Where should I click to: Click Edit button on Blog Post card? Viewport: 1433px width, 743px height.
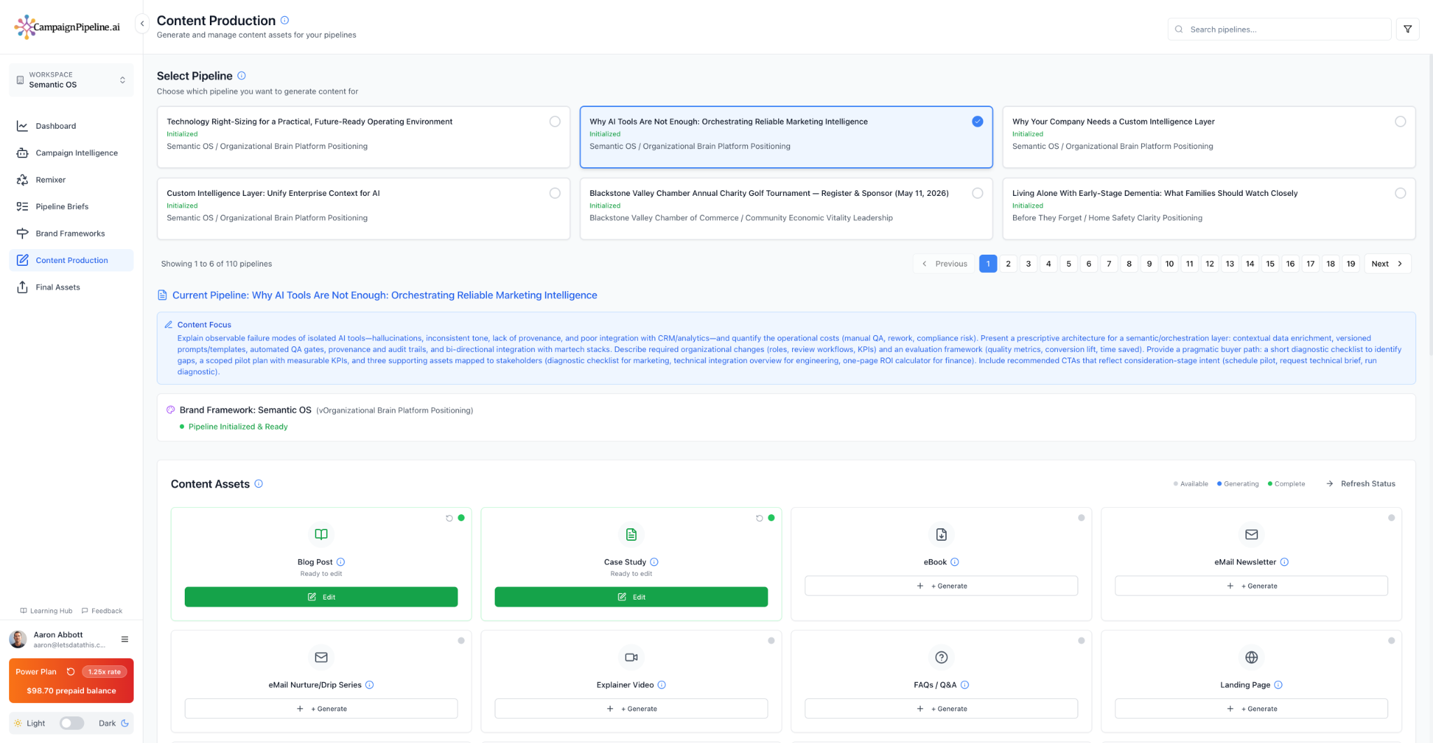point(321,597)
